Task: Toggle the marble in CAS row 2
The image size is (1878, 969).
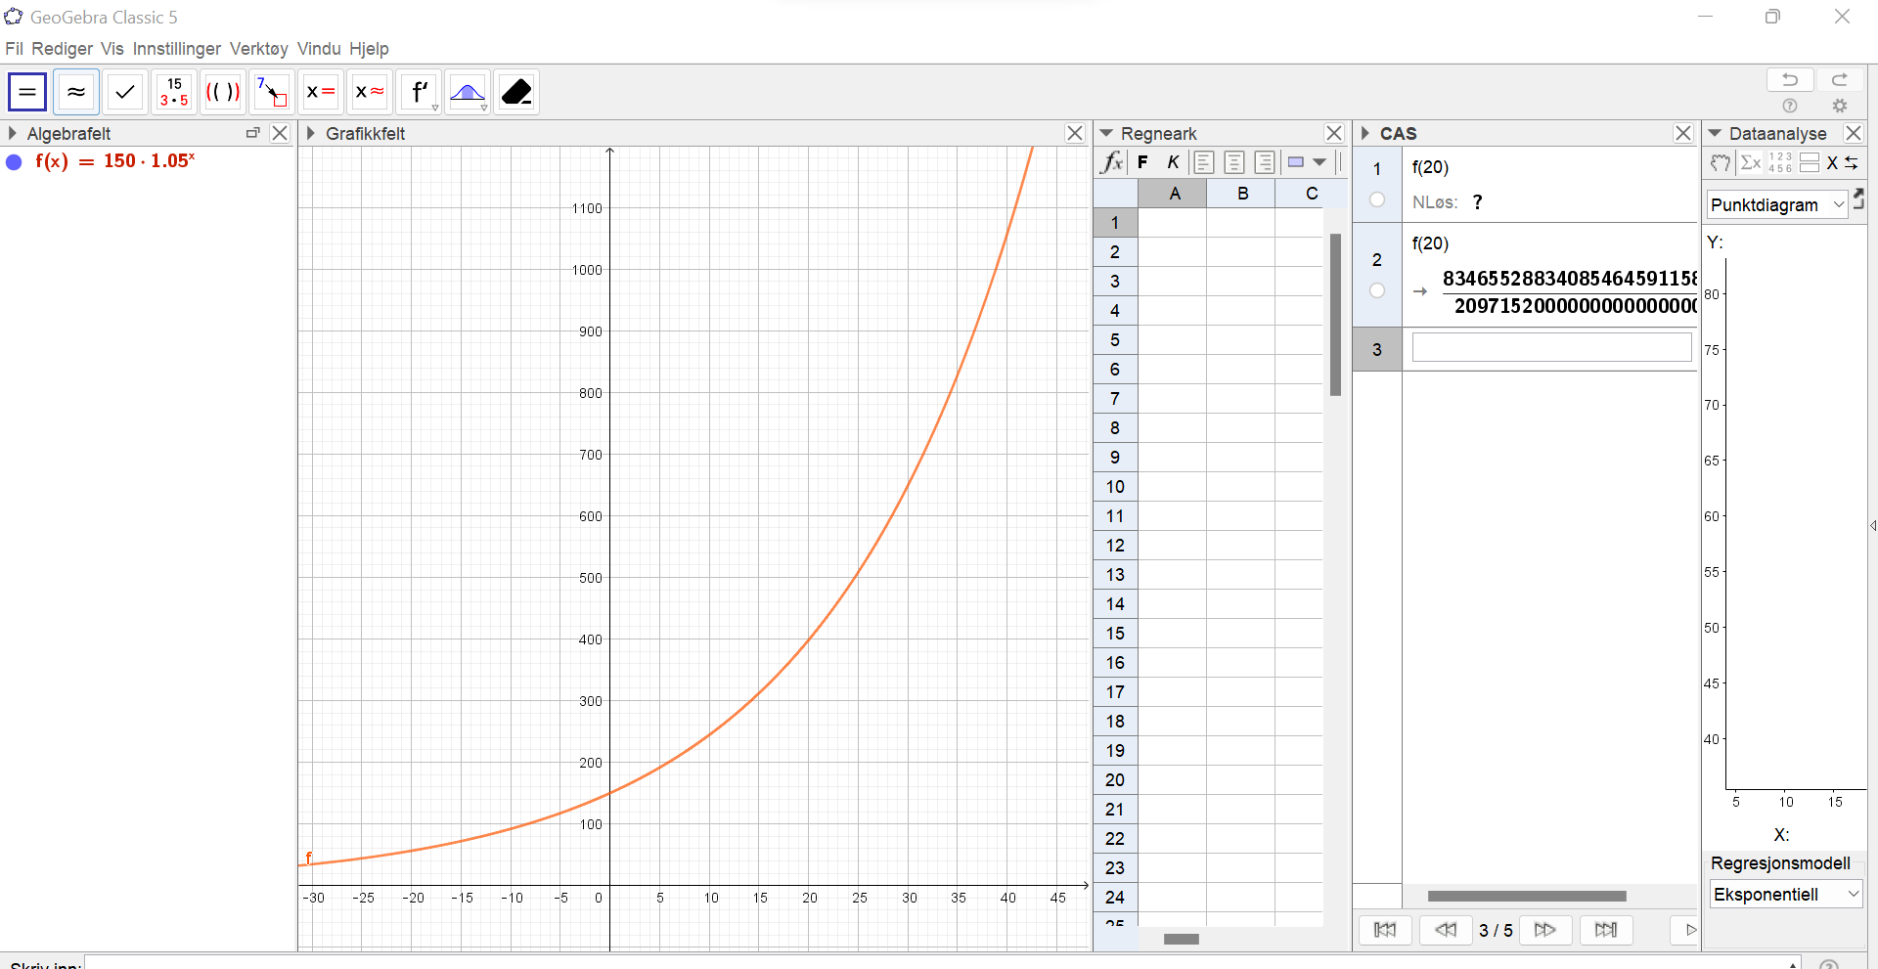Action: point(1377,290)
